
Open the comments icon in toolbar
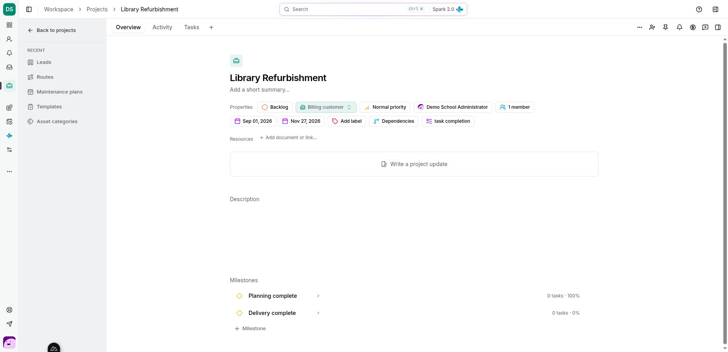click(705, 27)
